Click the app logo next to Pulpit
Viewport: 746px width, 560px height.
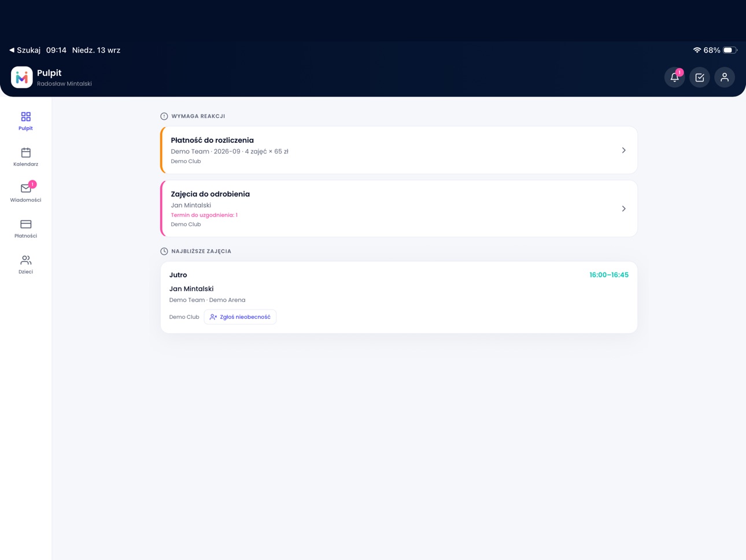coord(22,77)
